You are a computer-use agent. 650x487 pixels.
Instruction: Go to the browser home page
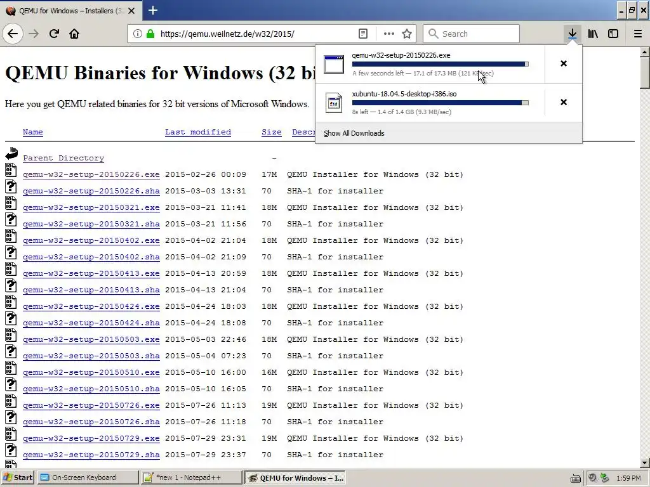click(x=74, y=34)
